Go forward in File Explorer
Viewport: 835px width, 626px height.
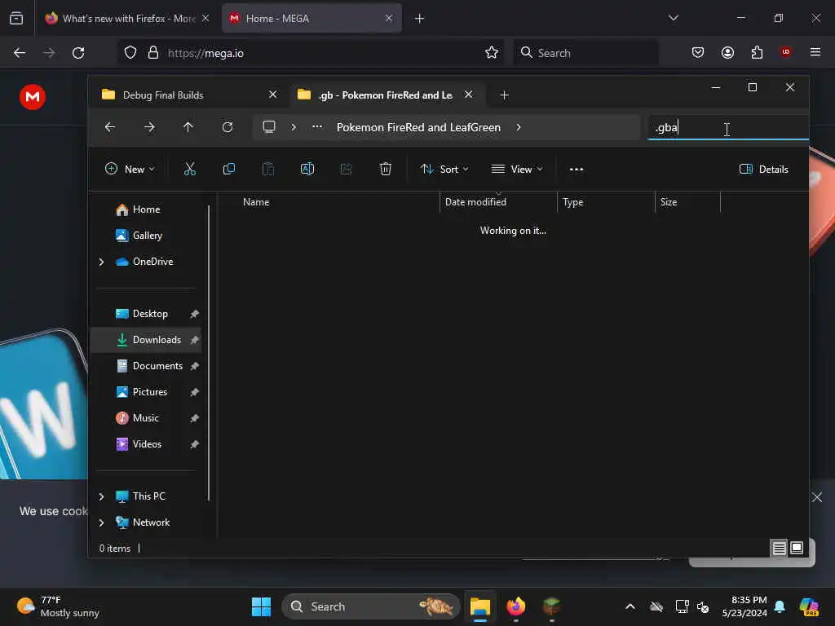click(149, 127)
